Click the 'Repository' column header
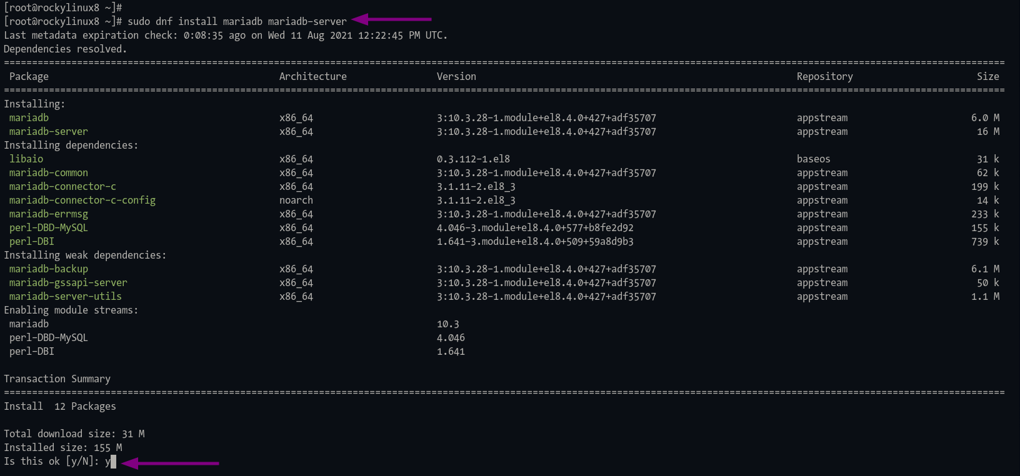 [x=824, y=76]
